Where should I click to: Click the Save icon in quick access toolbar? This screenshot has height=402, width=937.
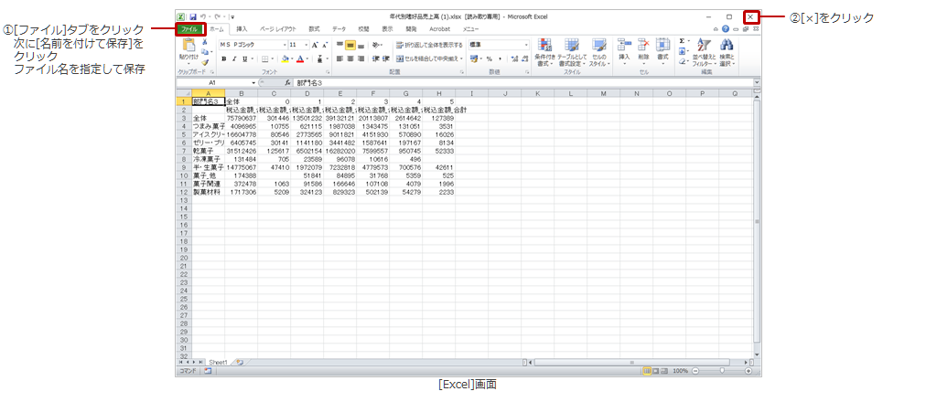(x=193, y=16)
